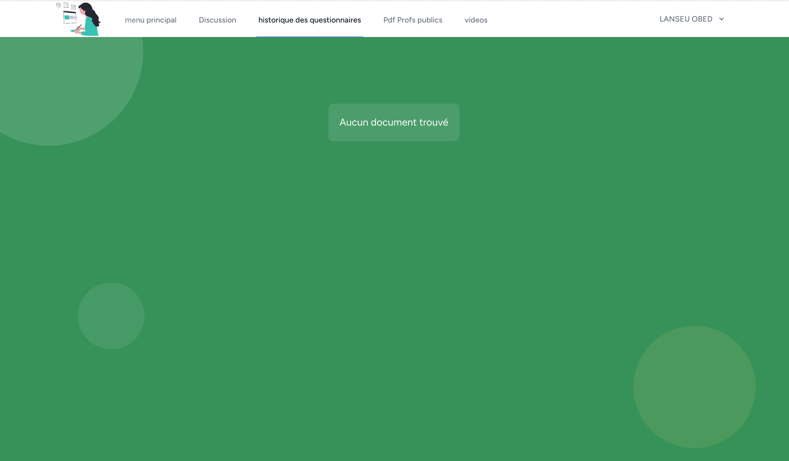This screenshot has width=789, height=461.
Task: Navigate to the videos page
Action: pyautogui.click(x=476, y=20)
